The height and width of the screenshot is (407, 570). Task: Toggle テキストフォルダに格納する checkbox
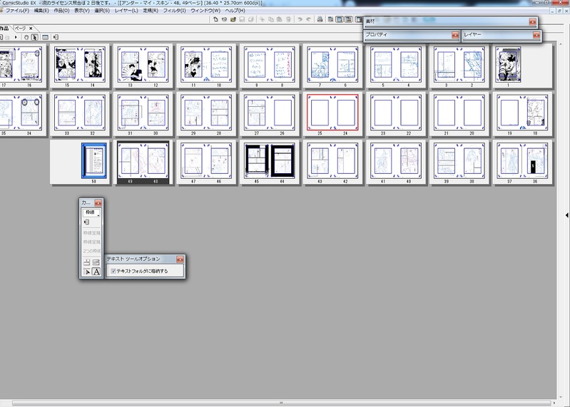click(x=113, y=271)
